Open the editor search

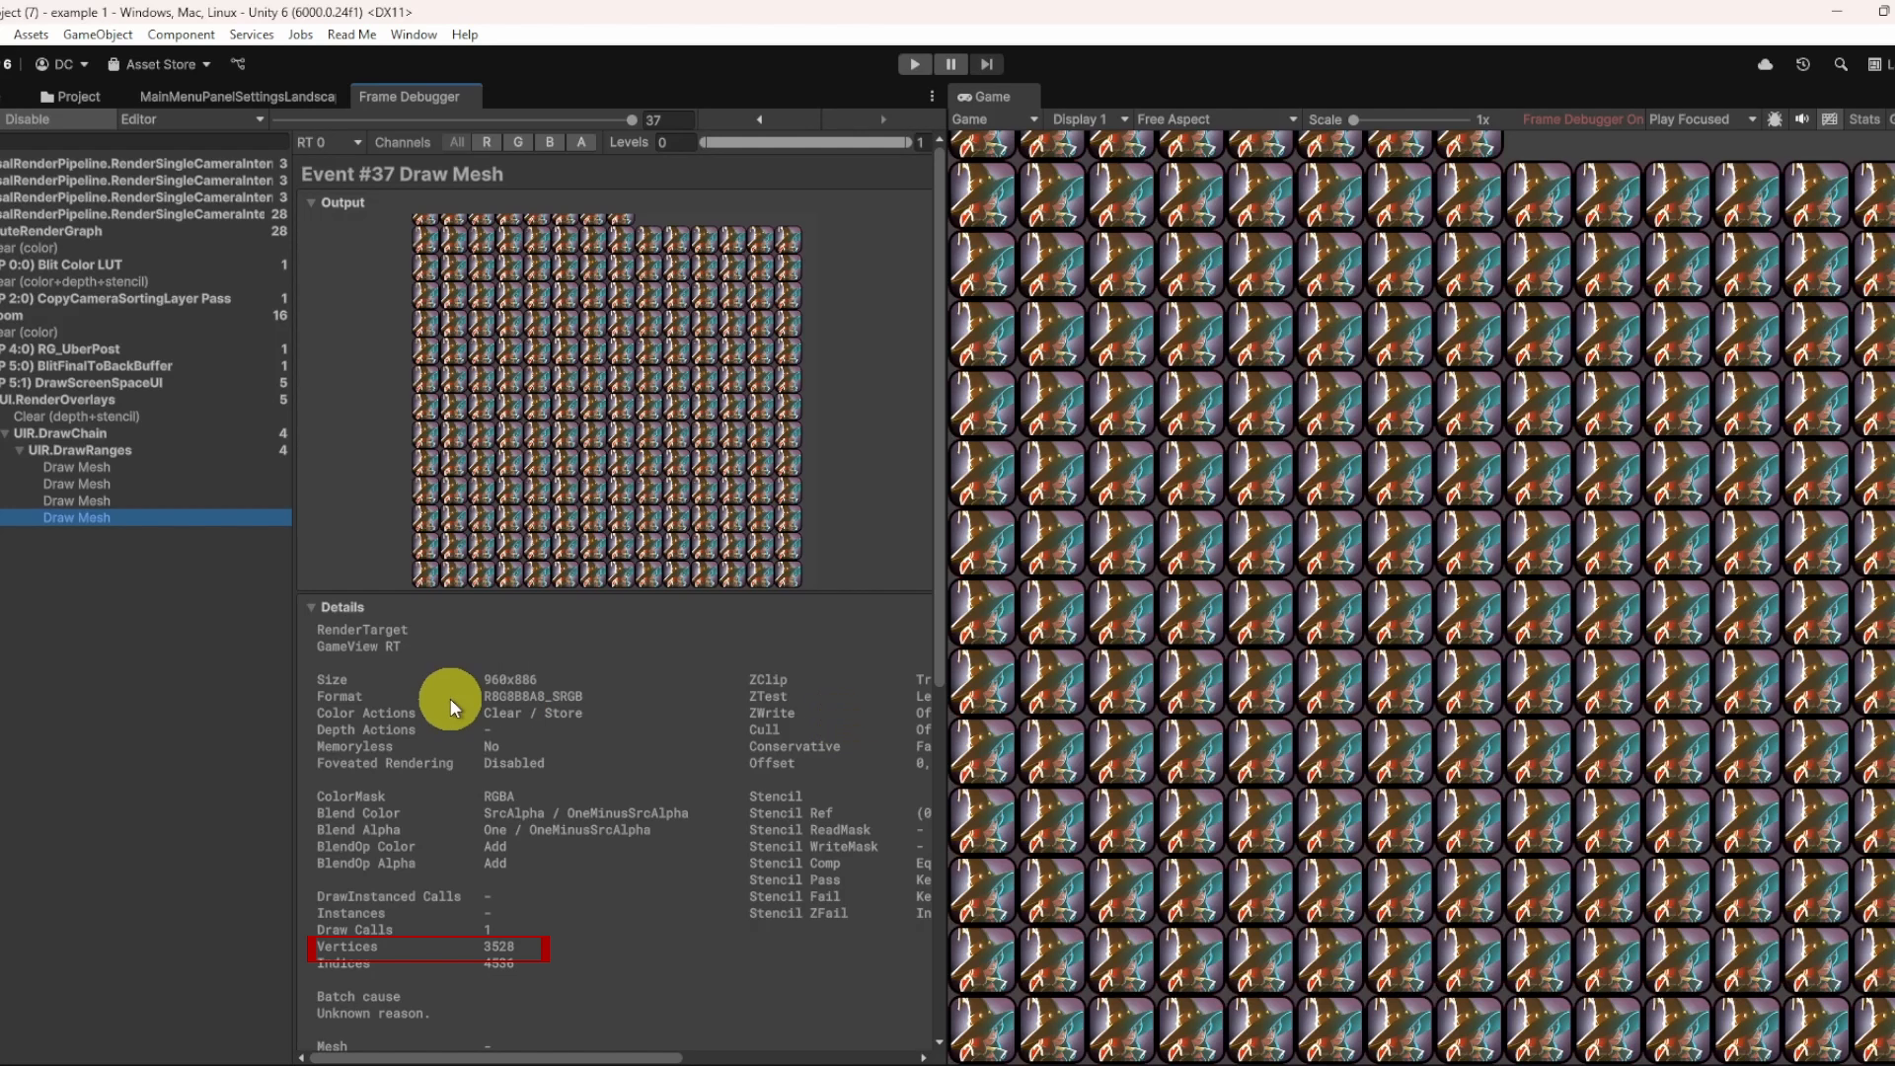point(1842,64)
